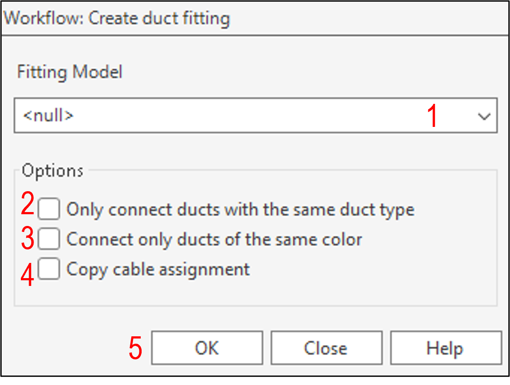Click the Close button
This screenshot has width=510, height=385.
pos(326,348)
